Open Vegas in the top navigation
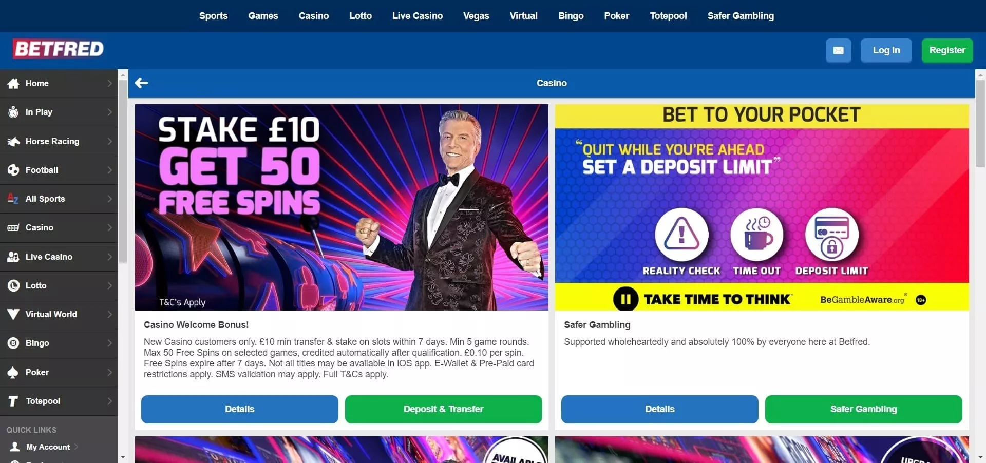Viewport: 986px width, 463px height. click(x=476, y=16)
